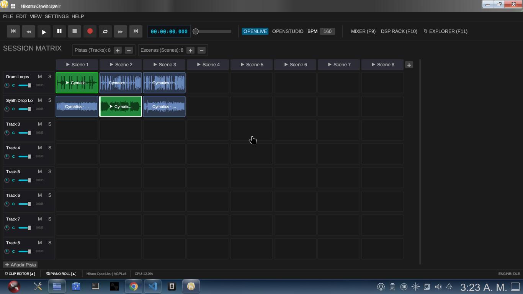Mute the Synth Drop Loop track
The image size is (523, 294).
[x=40, y=100]
